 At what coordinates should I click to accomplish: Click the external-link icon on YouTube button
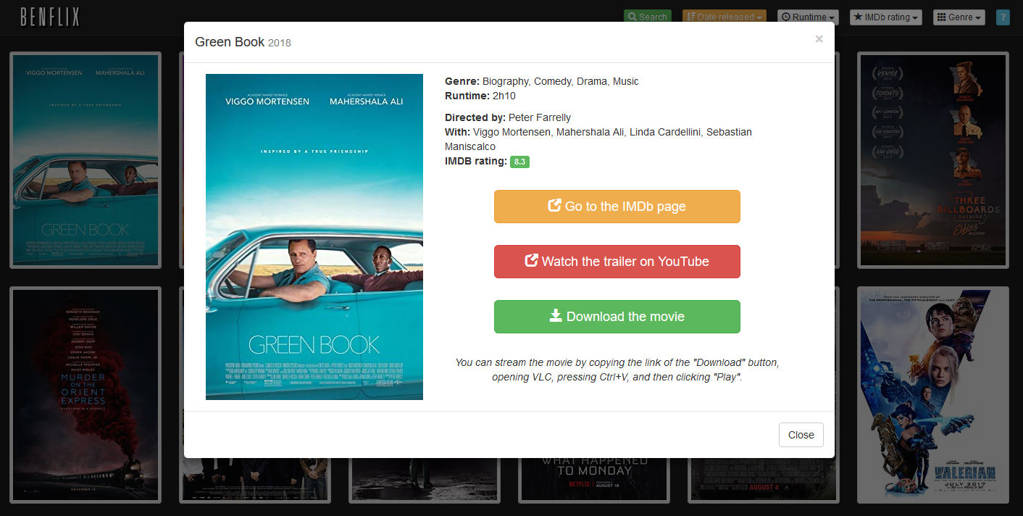click(531, 261)
